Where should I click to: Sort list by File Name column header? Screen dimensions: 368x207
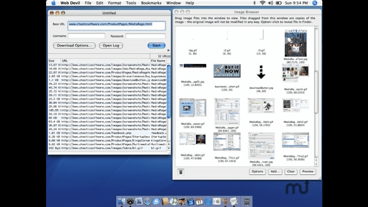point(158,61)
